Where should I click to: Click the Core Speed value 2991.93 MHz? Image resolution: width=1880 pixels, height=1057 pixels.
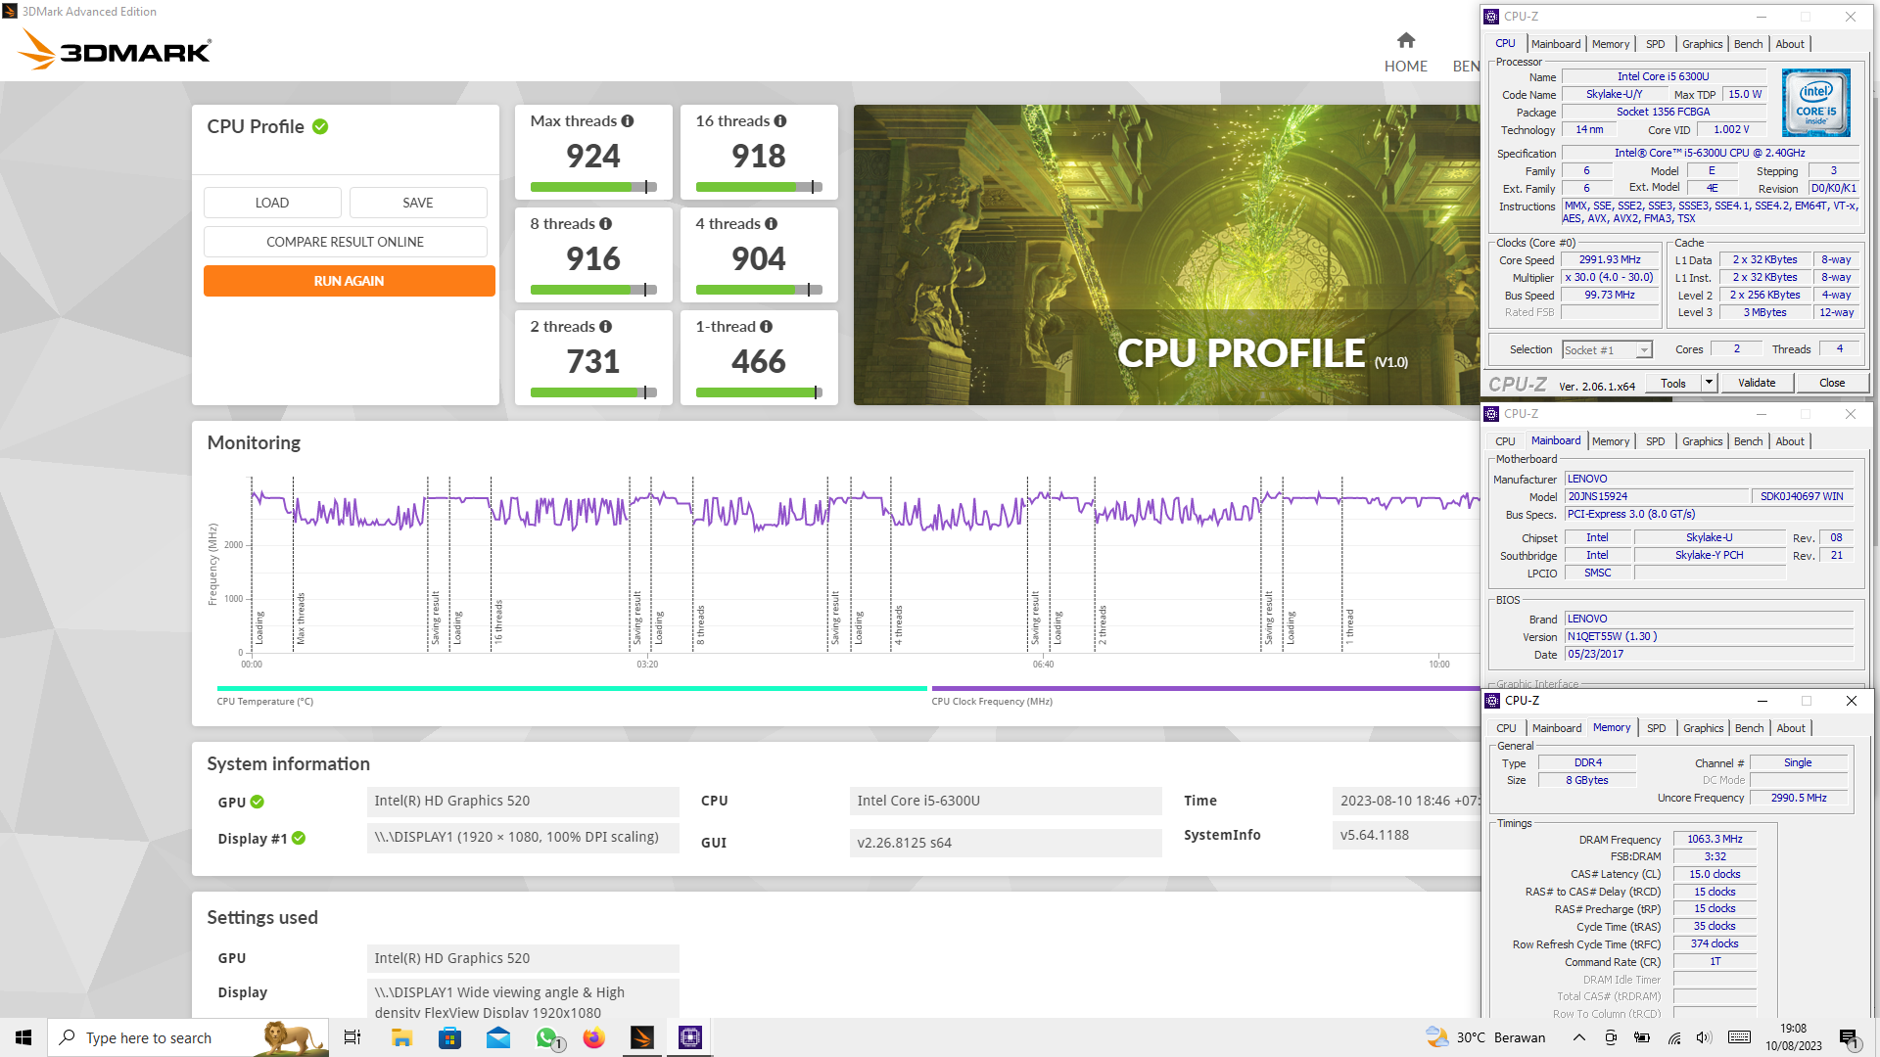1610,259
